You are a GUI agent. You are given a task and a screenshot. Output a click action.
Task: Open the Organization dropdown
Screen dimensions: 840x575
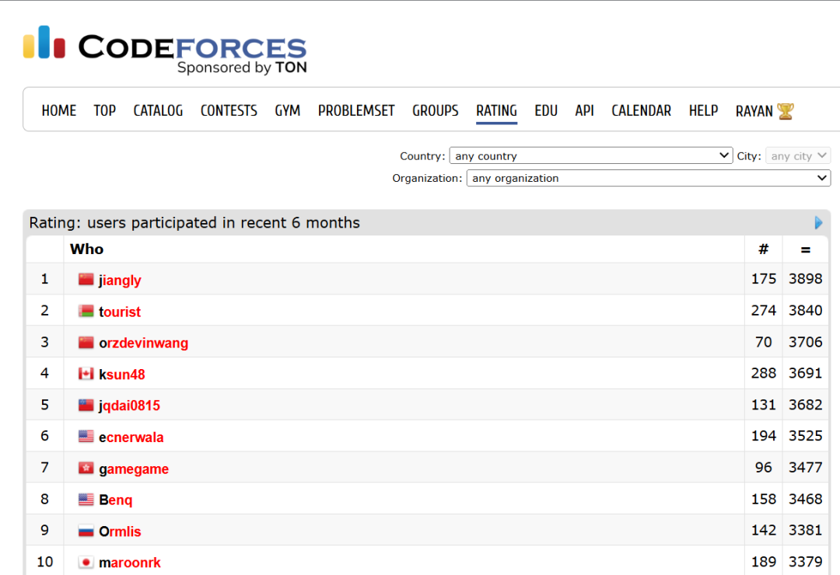tap(649, 178)
